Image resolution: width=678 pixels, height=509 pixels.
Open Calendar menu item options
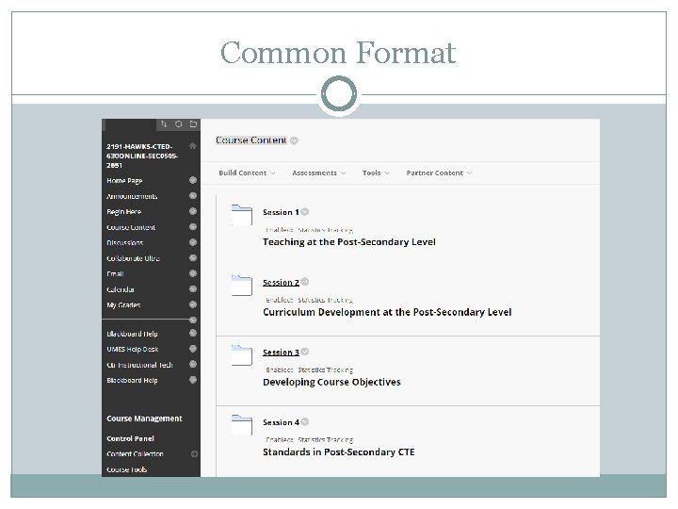[193, 289]
